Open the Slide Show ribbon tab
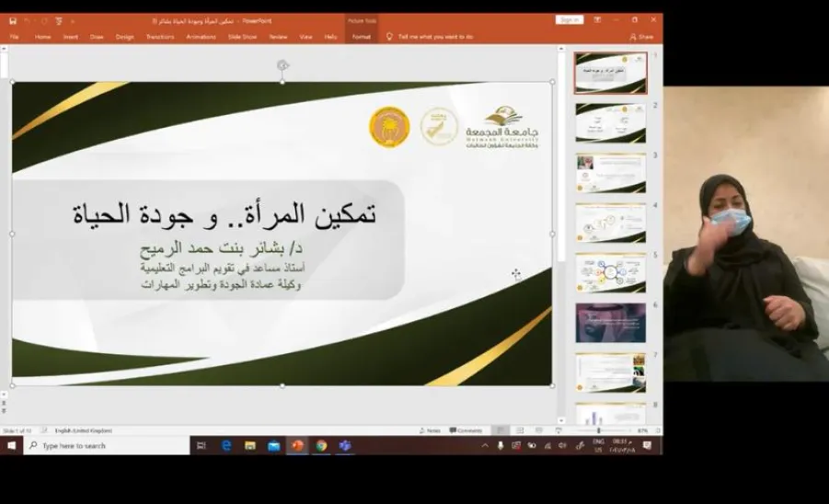829x504 pixels. (x=242, y=37)
